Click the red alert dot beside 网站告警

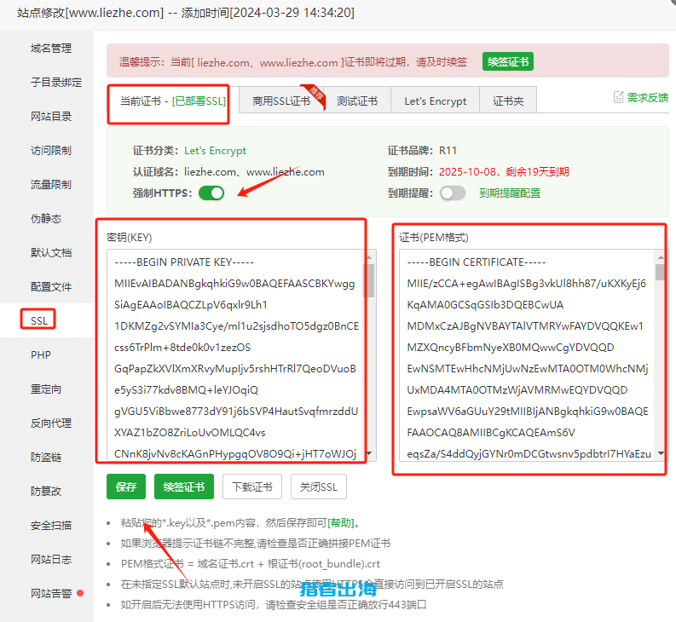[x=80, y=593]
